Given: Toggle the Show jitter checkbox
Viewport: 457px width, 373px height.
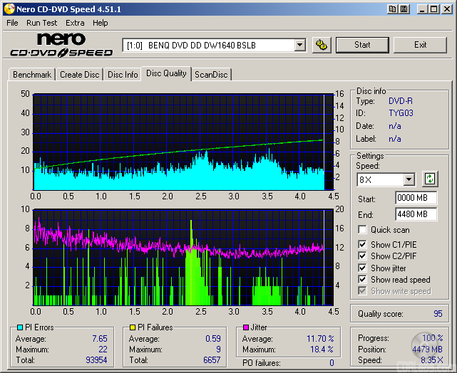Looking at the screenshot, I should tap(363, 268).
